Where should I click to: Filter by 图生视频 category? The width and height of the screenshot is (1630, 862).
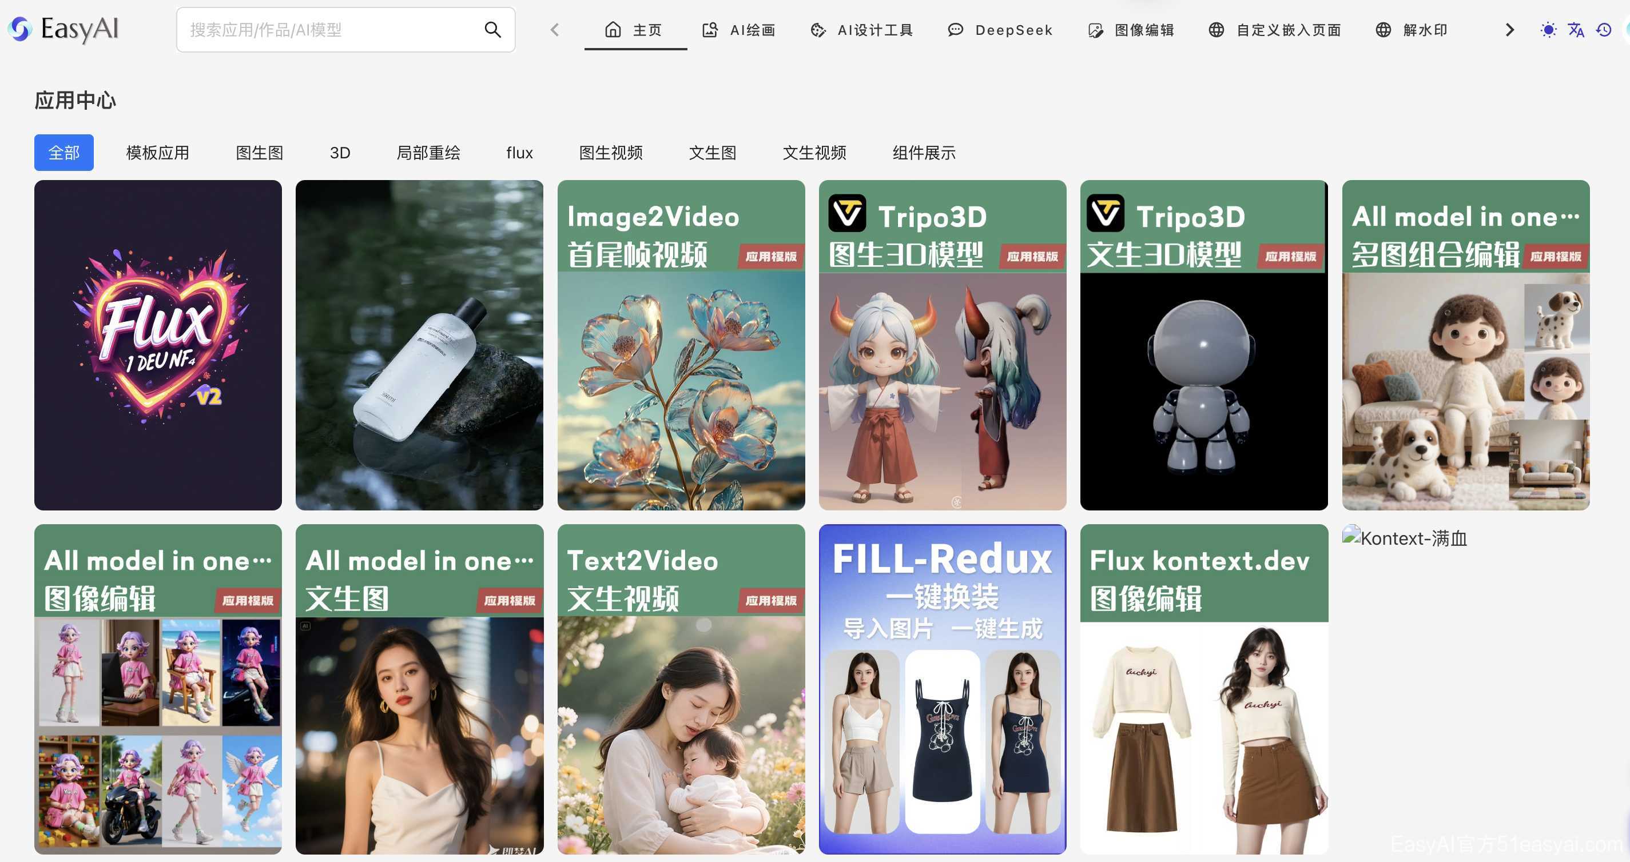[x=611, y=153]
